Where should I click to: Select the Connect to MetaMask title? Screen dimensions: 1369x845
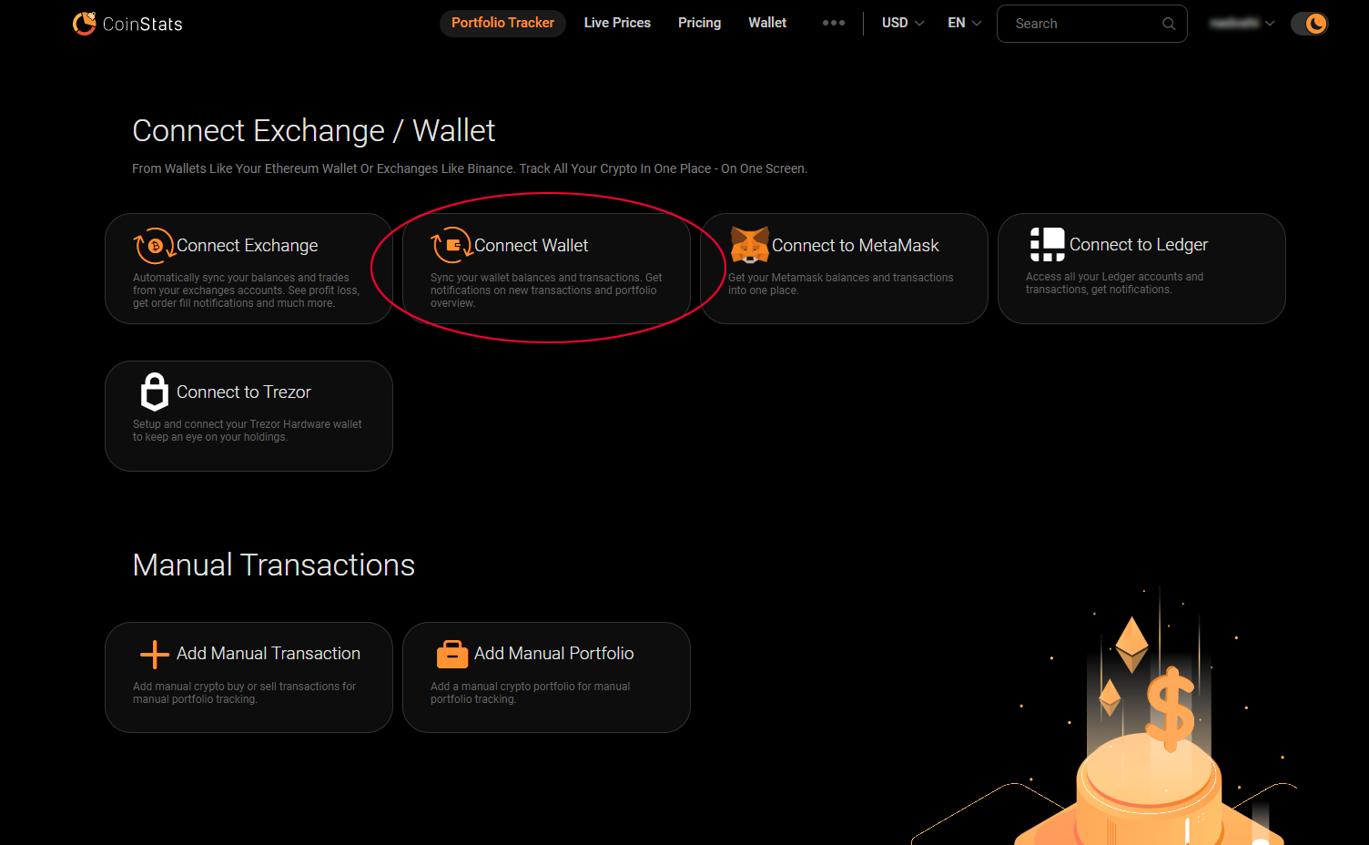coord(856,246)
